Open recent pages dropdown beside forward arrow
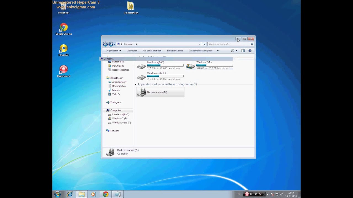Viewport: 353px width, 198px height. [115, 44]
